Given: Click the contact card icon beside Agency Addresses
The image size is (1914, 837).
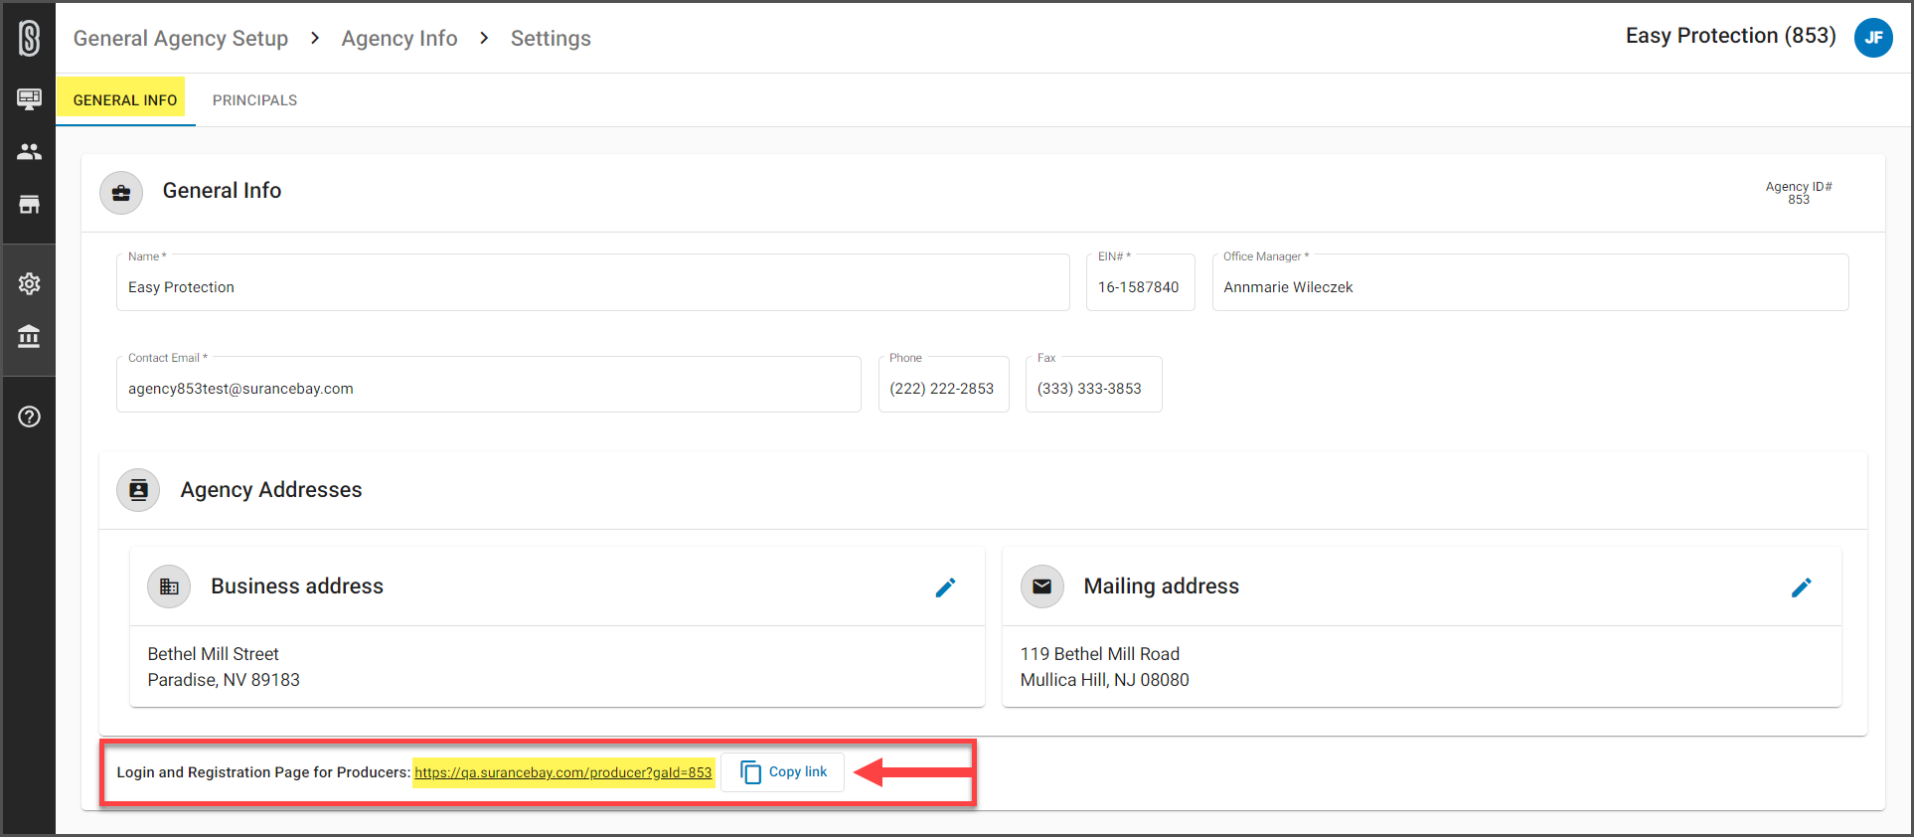Looking at the screenshot, I should click(x=139, y=490).
